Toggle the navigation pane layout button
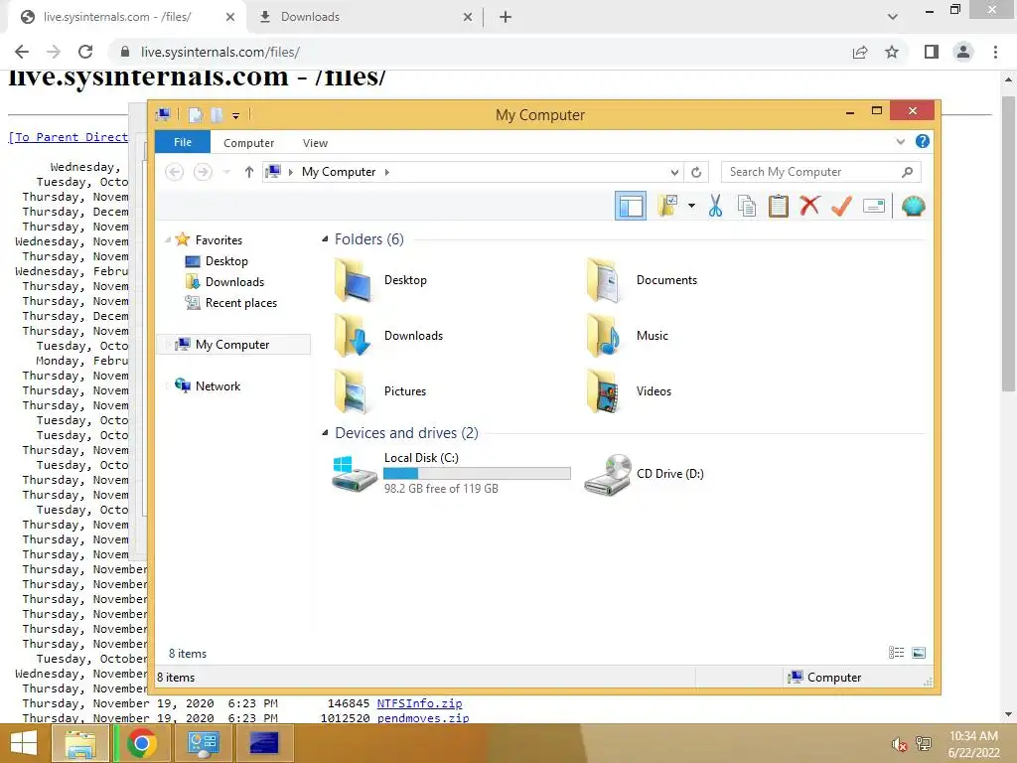Image resolution: width=1017 pixels, height=763 pixels. point(630,207)
